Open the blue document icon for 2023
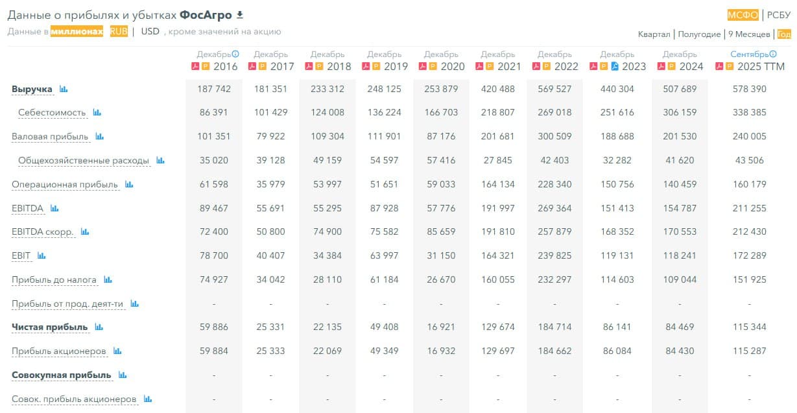 point(614,66)
